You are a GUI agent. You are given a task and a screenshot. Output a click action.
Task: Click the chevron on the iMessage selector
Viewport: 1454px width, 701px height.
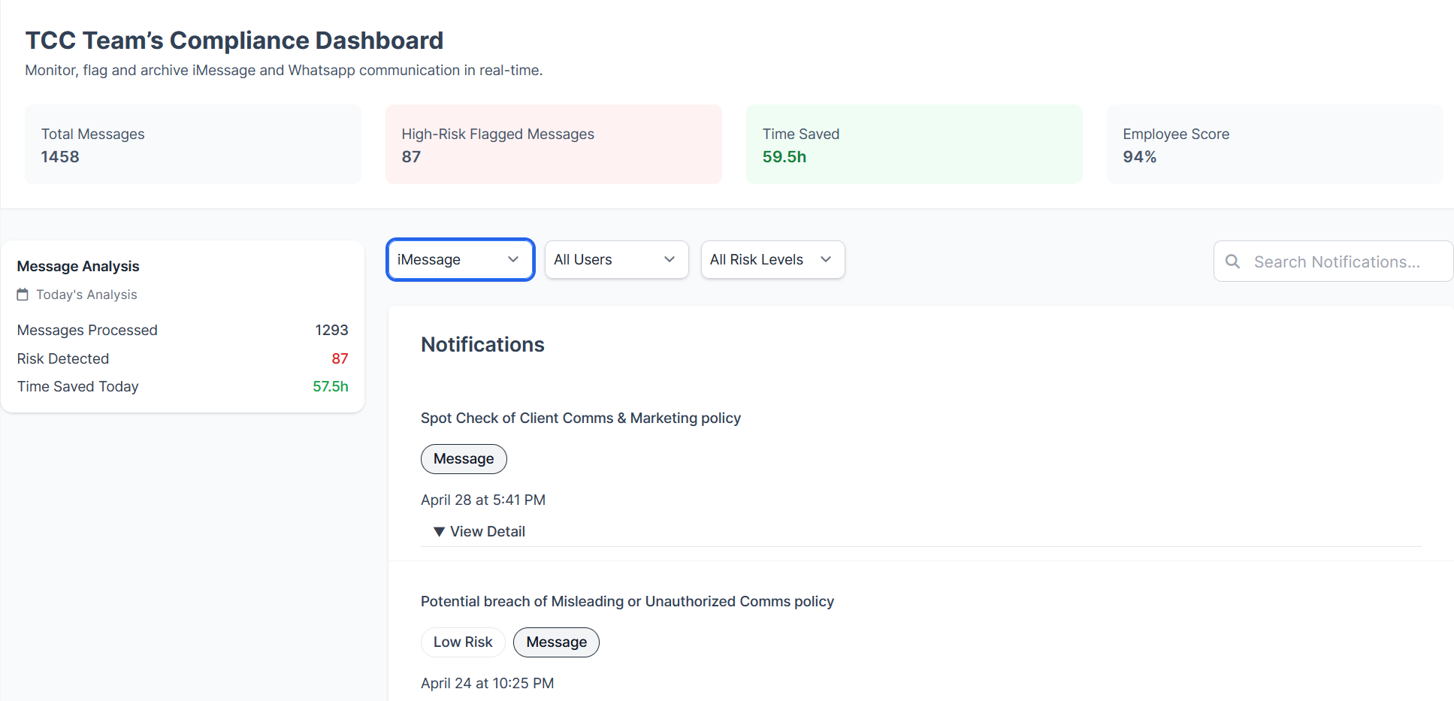[514, 259]
